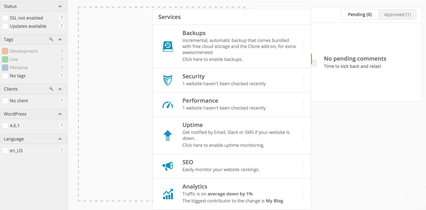Select the Pending (0) comments tab

coord(359,15)
